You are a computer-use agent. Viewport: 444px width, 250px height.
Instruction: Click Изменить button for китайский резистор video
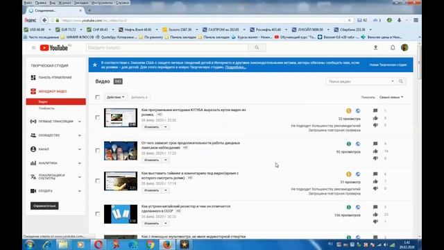152,224
